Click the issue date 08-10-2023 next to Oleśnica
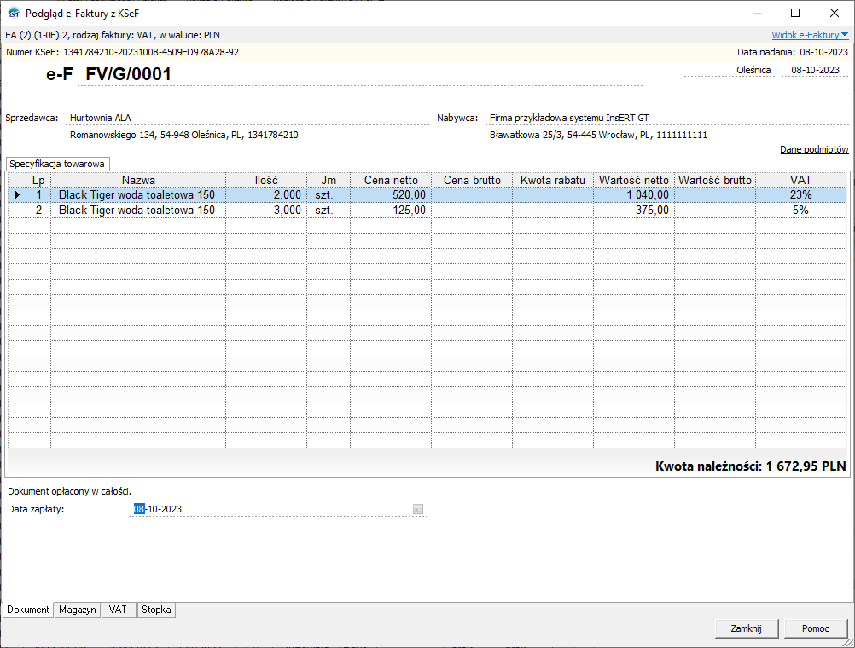 pyautogui.click(x=815, y=70)
